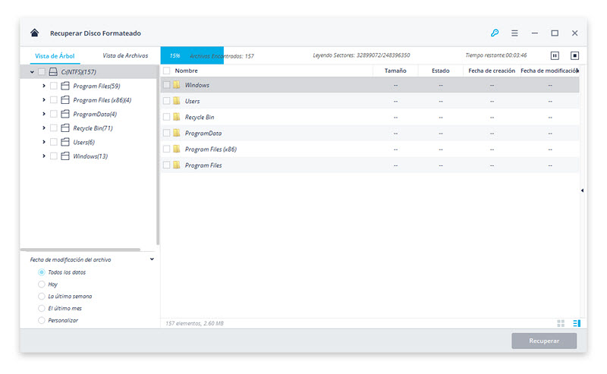Screen dimensions: 607x374
Task: Collapse the C:(NTFS) drive tree node
Action: (32, 72)
